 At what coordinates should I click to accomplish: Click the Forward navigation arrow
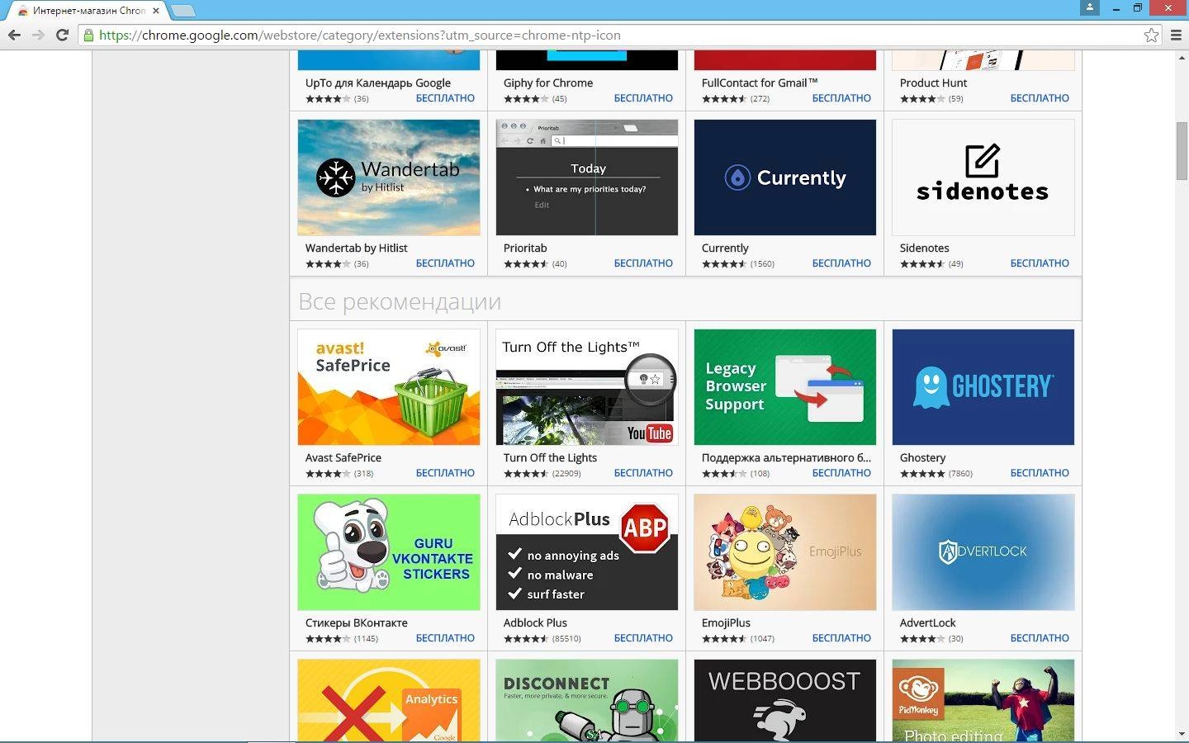[x=38, y=35]
